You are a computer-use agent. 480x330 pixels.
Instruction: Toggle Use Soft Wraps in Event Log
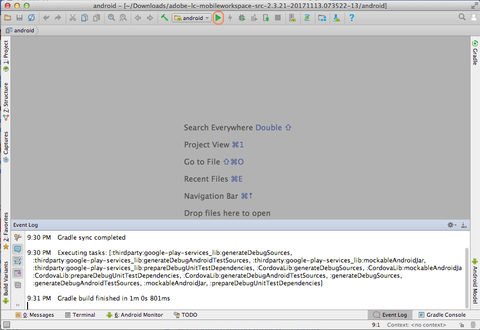[18, 261]
